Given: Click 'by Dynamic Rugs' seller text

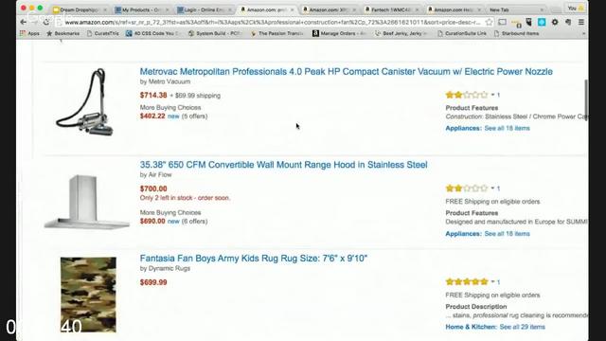Looking at the screenshot, I should coord(165,268).
